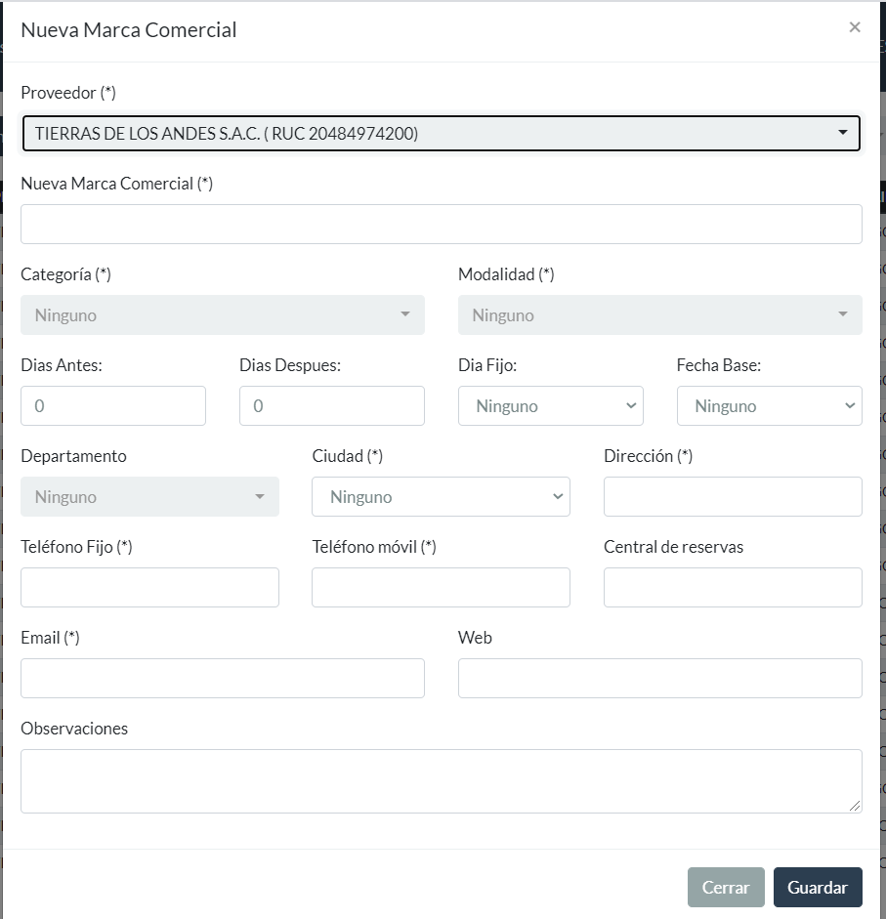
Task: Focus the Dirección input field
Action: pyautogui.click(x=733, y=497)
